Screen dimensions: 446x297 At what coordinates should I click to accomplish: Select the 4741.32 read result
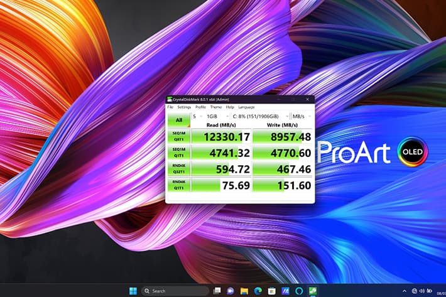click(222, 153)
